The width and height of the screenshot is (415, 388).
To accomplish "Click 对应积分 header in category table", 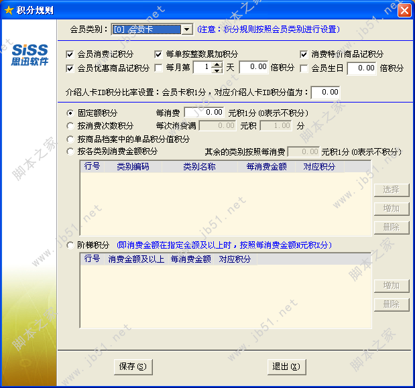I will pyautogui.click(x=319, y=167).
